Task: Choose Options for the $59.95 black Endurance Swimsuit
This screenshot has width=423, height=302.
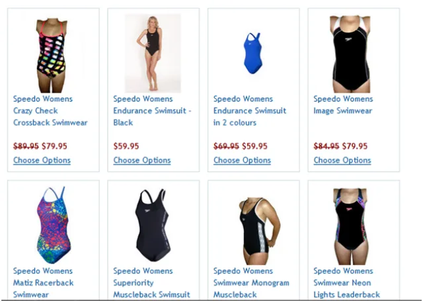Action: (x=142, y=161)
